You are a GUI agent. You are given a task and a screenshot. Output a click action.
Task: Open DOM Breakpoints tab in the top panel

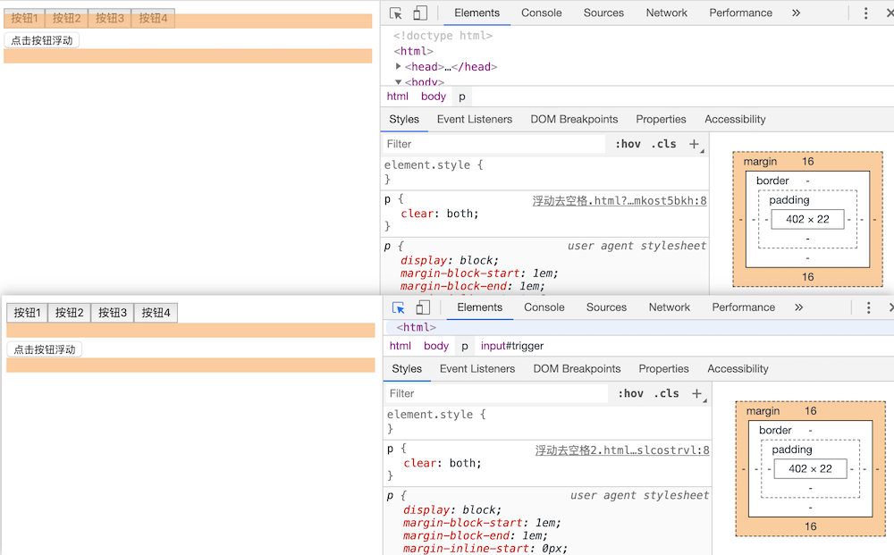(574, 120)
